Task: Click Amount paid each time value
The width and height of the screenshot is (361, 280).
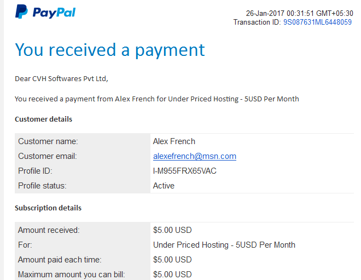Action: 172,260
